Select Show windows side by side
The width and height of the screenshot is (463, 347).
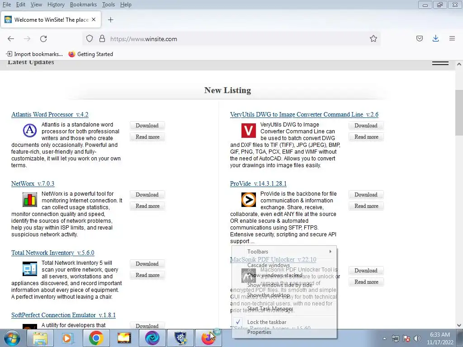[x=284, y=285]
